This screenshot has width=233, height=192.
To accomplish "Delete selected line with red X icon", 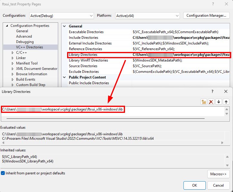I will point(211,102).
